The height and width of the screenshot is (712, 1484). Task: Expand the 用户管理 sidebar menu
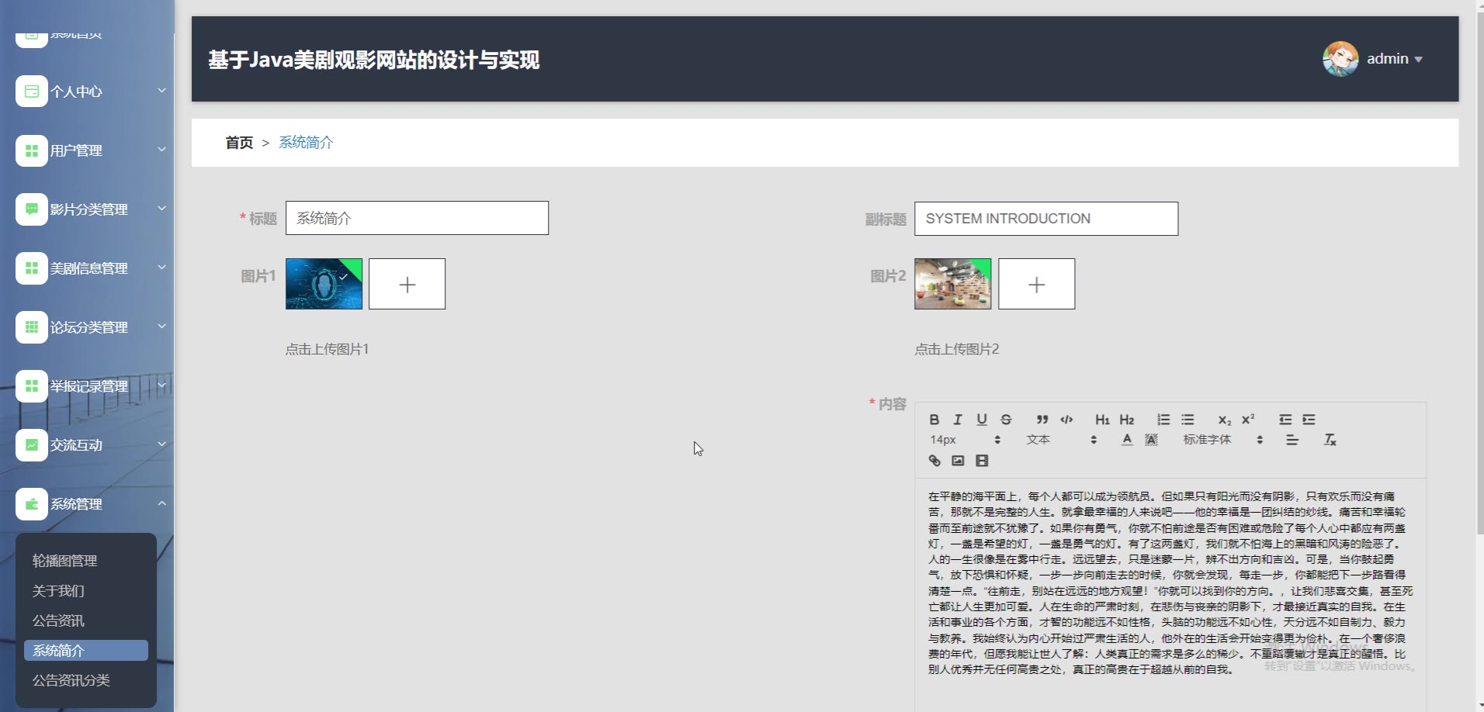tap(87, 150)
